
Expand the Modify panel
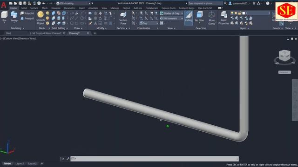[102, 28]
